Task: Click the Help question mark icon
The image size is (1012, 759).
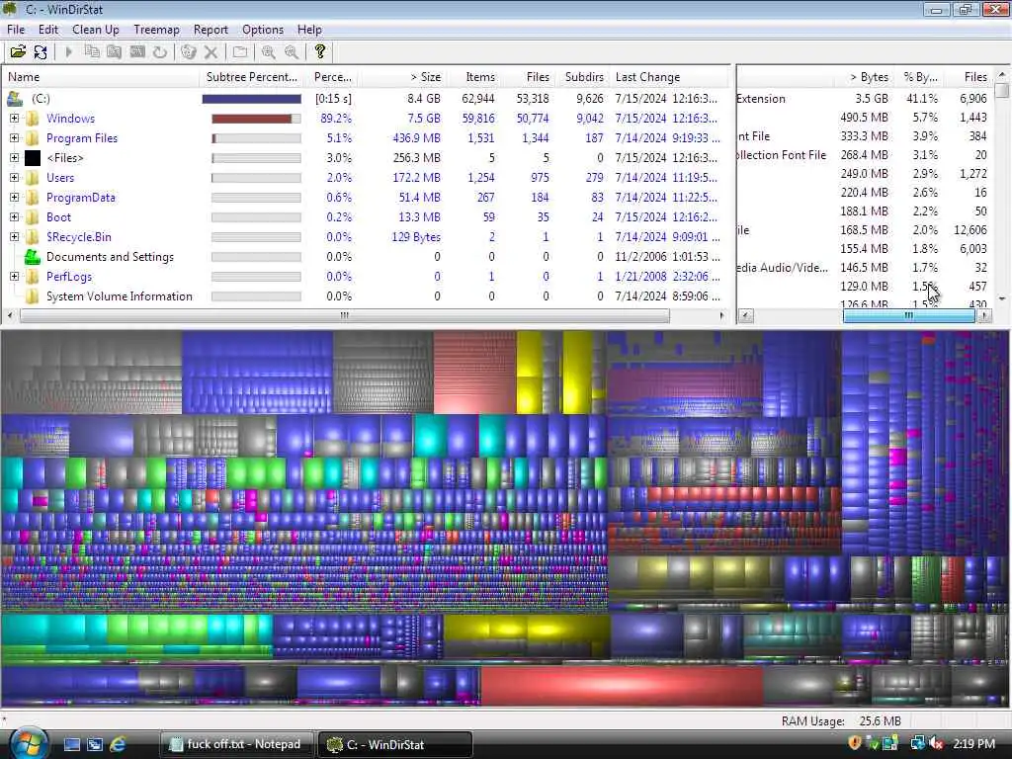Action: click(x=319, y=52)
